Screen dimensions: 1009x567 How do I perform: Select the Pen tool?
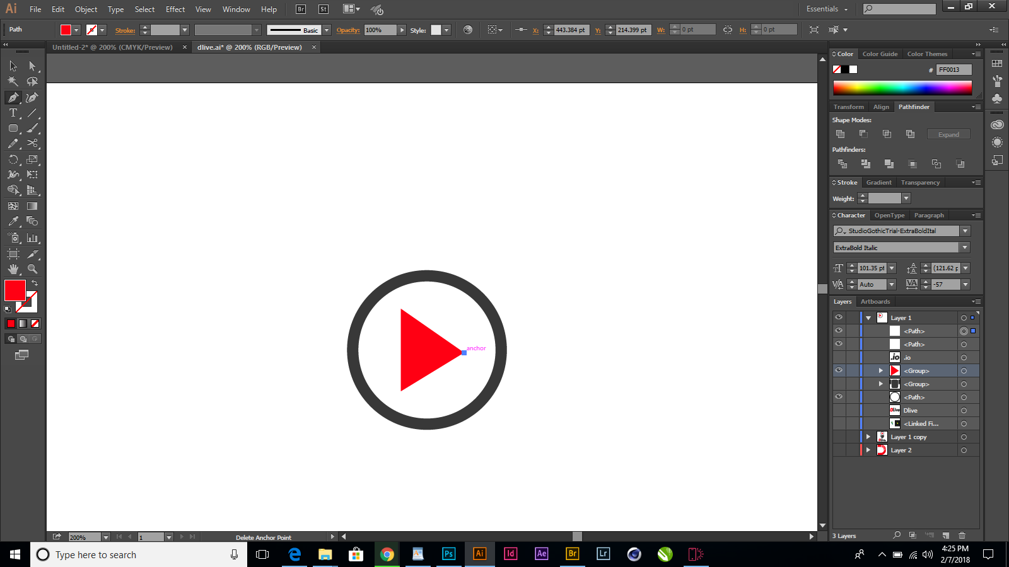click(x=13, y=98)
